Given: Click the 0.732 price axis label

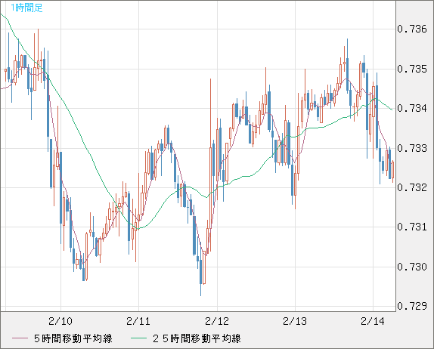Looking at the screenshot, I should 412,188.
